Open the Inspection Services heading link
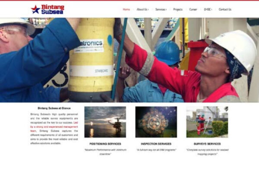259x172 pixels. coord(156,144)
